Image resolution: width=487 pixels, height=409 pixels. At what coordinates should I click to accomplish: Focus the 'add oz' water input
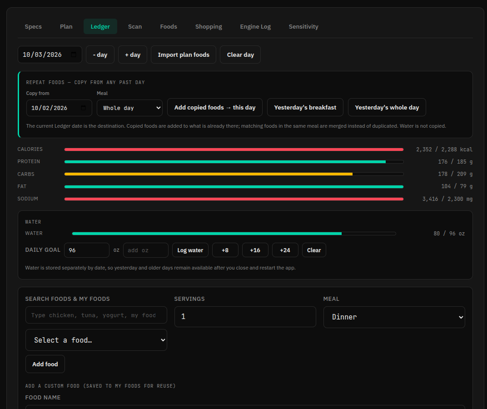pyautogui.click(x=146, y=250)
